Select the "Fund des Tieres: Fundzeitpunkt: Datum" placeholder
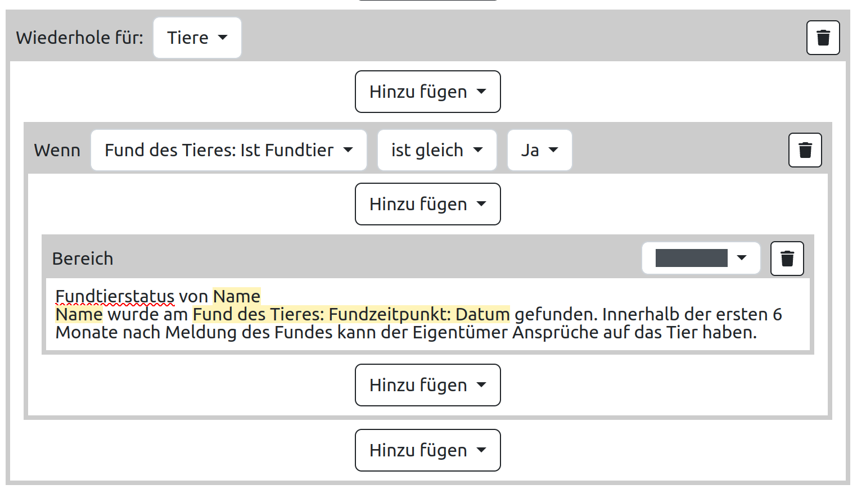 click(x=351, y=314)
